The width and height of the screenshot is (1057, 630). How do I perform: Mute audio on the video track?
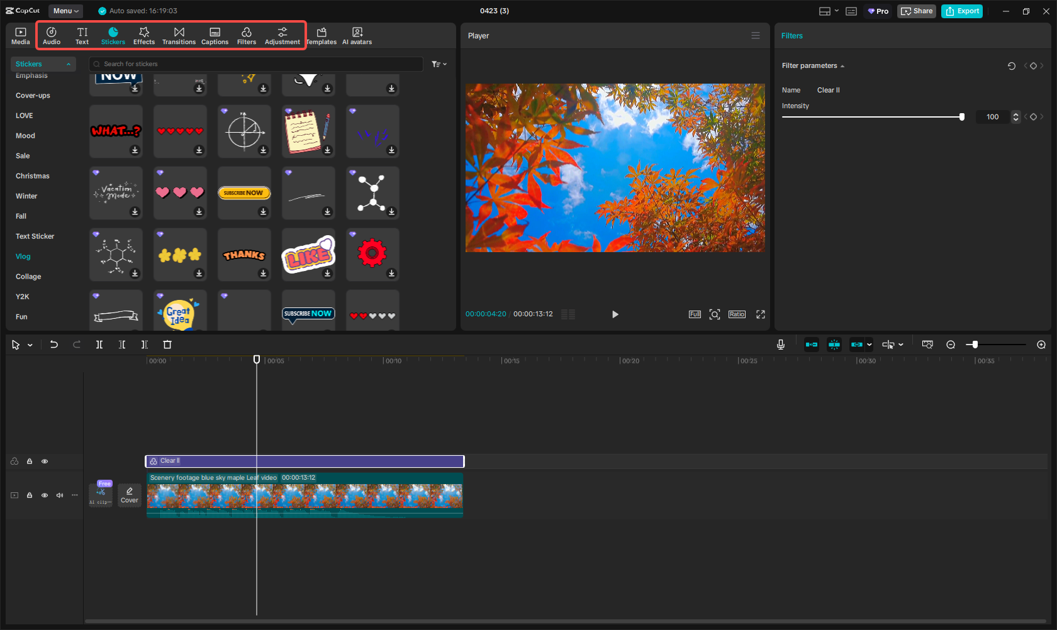tap(59, 495)
